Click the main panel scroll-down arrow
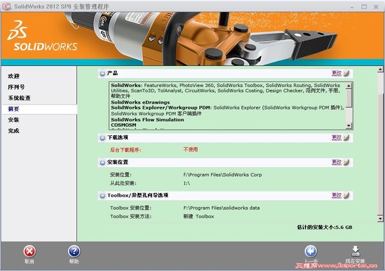This screenshot has width=385, height=271. pos(381,218)
